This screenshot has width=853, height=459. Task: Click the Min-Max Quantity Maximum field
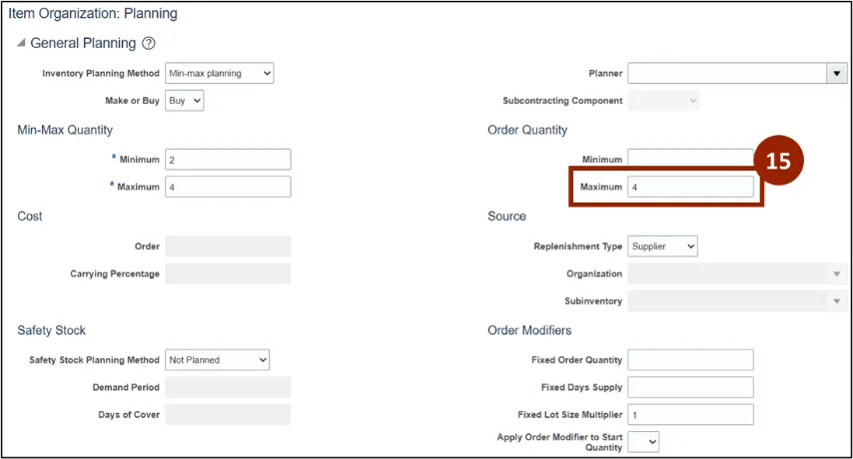[x=228, y=187]
